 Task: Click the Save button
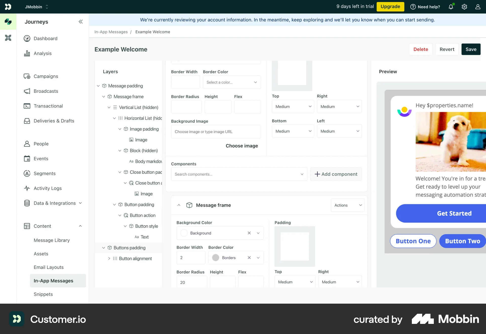(x=471, y=49)
